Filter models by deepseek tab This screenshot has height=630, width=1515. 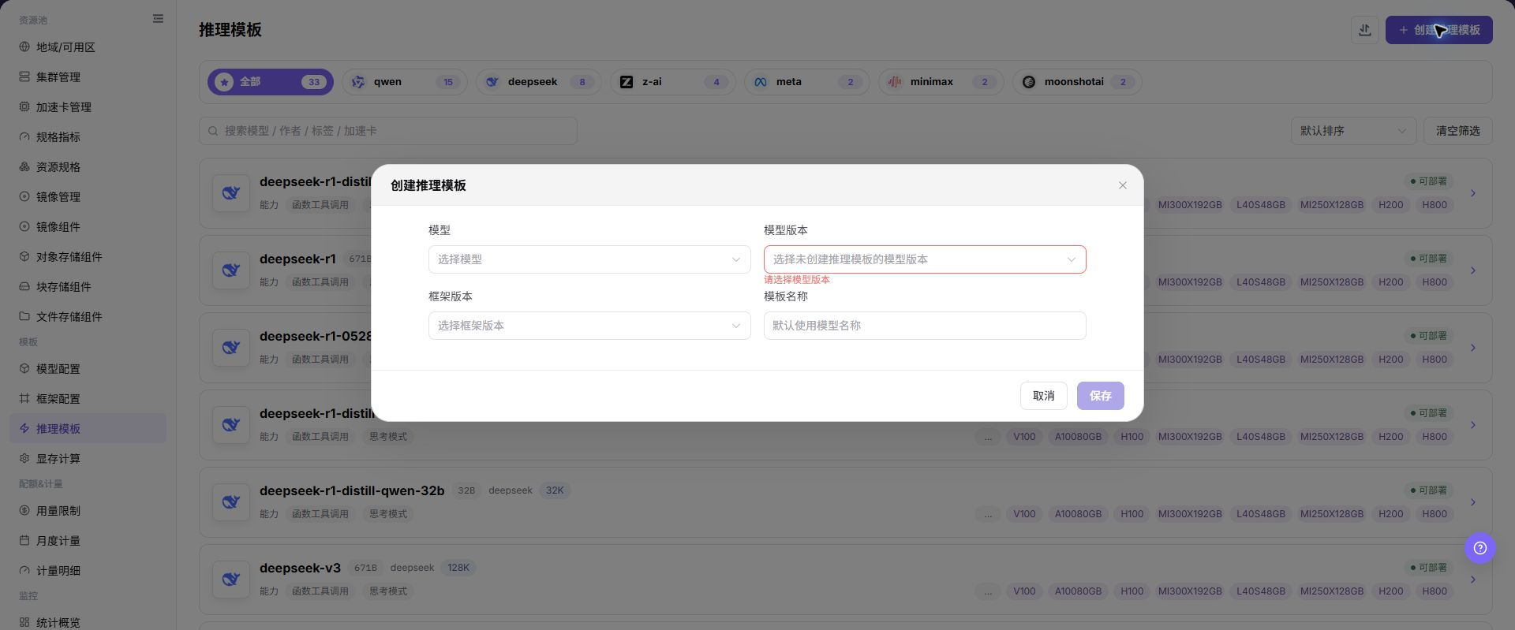[x=539, y=82]
